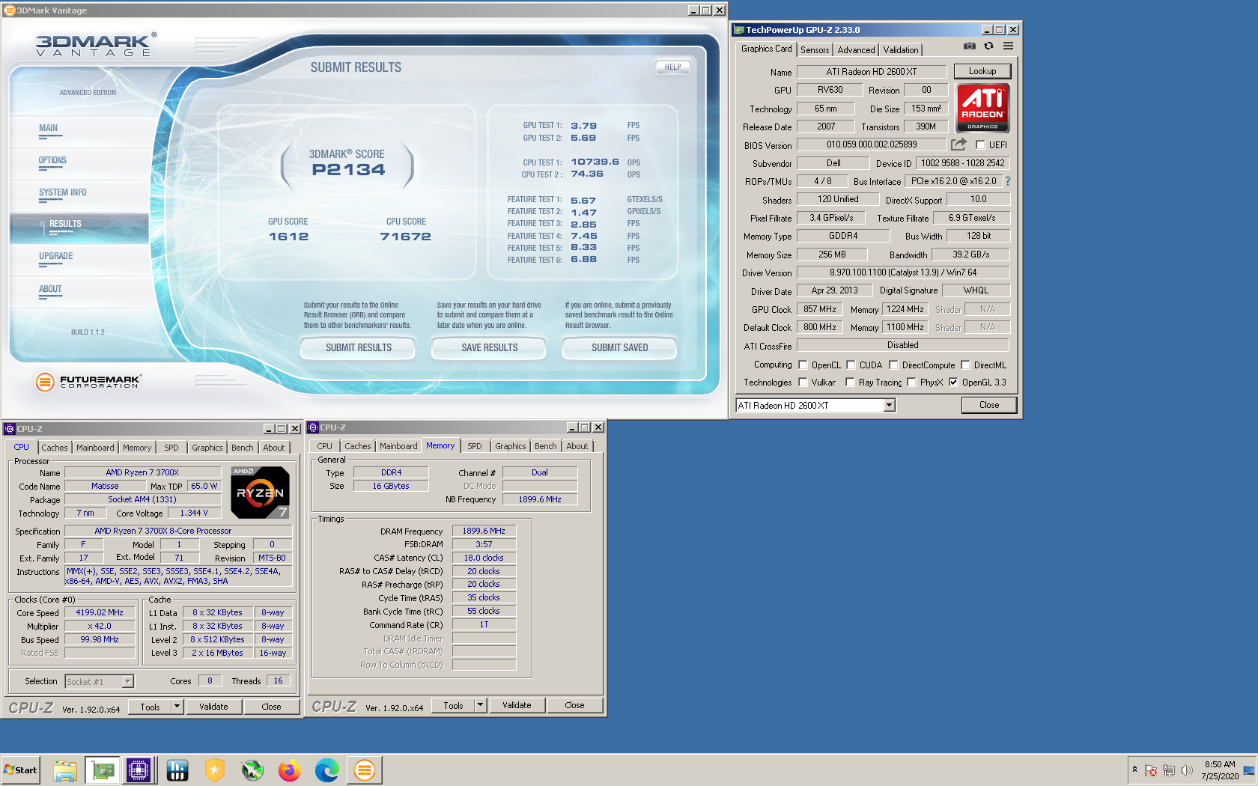Click Show Desktop icon near clock
The image size is (1258, 786).
[1249, 770]
